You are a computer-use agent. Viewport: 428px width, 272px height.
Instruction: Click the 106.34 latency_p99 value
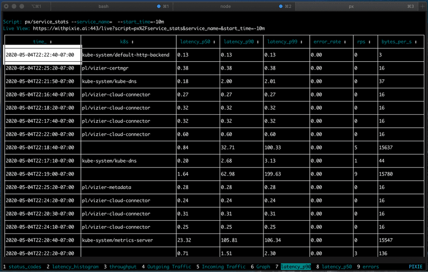[272, 240]
